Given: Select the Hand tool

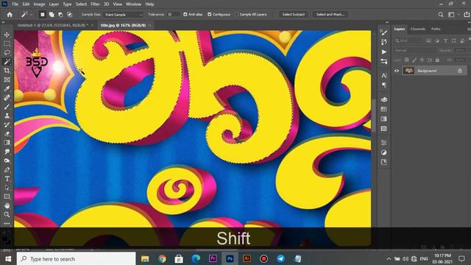Looking at the screenshot, I should coord(7,206).
